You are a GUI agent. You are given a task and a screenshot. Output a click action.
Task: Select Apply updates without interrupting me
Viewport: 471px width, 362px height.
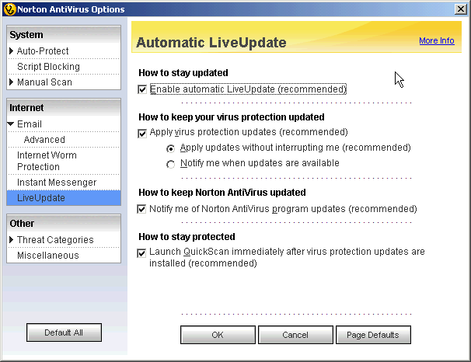pyautogui.click(x=171, y=148)
